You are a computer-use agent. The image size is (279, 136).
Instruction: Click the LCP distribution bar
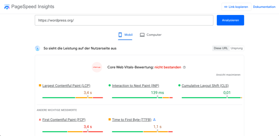[x=73, y=98]
